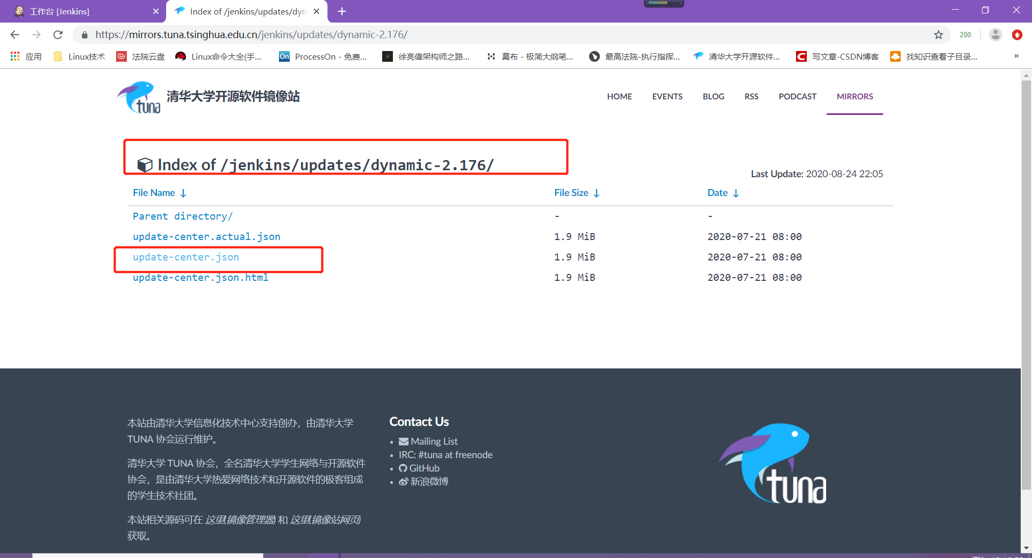The image size is (1032, 558).
Task: Open the MIRRORS navigation item
Action: click(855, 97)
